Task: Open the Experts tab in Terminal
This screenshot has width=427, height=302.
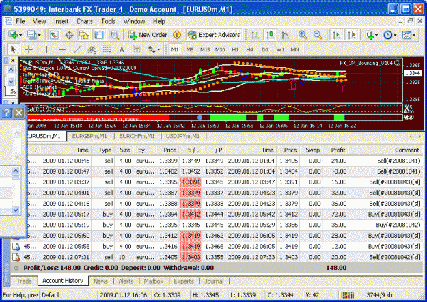Action: (184, 281)
